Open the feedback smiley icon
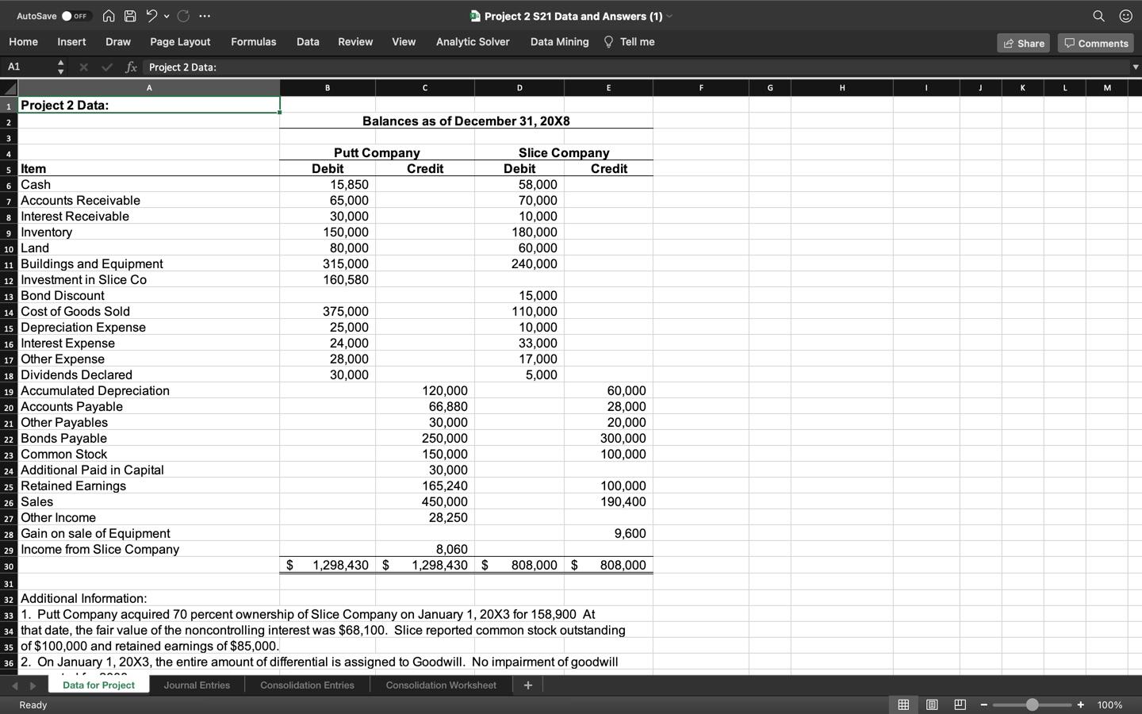 pos(1125,16)
